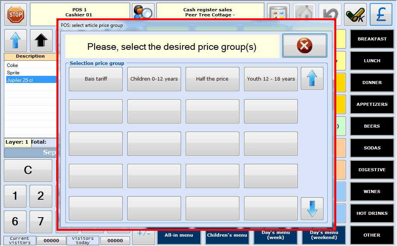The image size is (397, 246).
Task: Tap the number 7 keypad key
Action: pos(41,221)
